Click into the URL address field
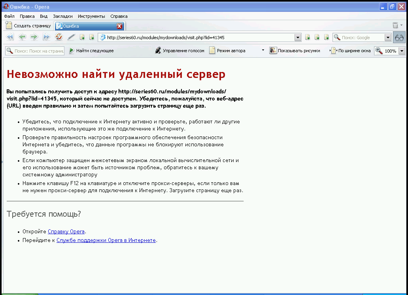The image size is (408, 295). click(x=200, y=38)
